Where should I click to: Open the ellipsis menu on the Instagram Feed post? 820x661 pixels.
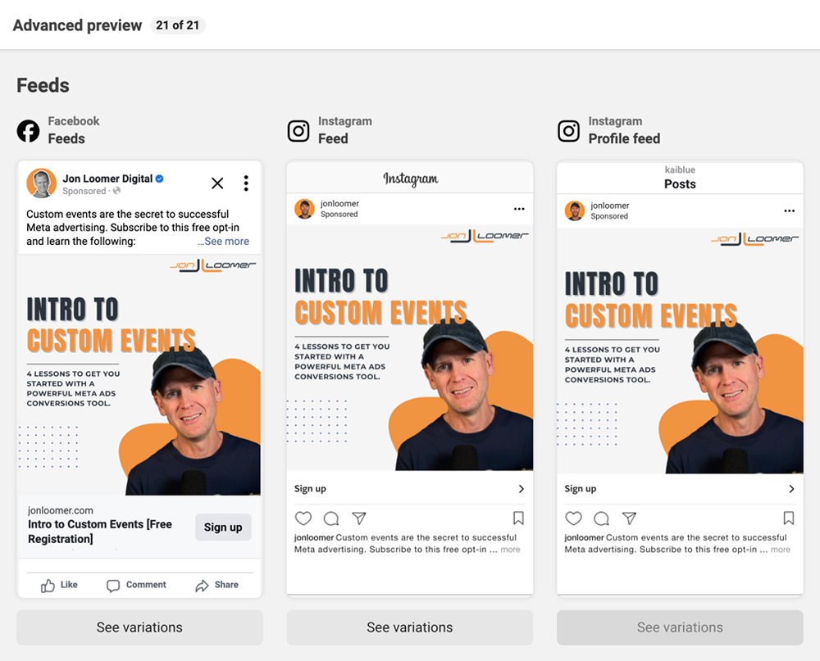click(x=519, y=209)
